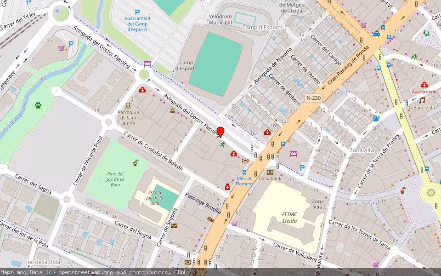This screenshot has width=441, height=276.
Task: Select the post office envelope icon
Action: pos(174,225)
